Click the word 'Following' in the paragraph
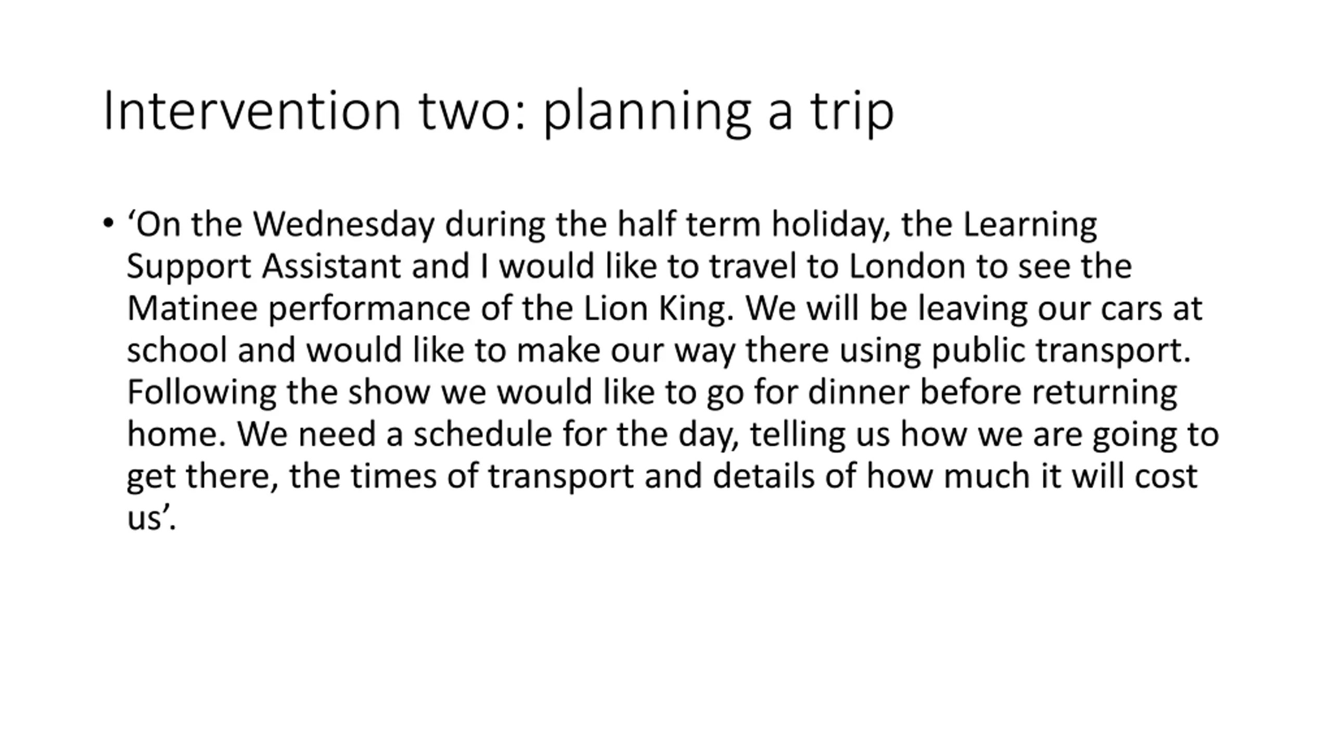Viewport: 1332px width, 749px height. [201, 392]
